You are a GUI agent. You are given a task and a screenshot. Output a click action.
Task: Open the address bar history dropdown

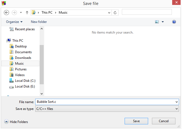(x=109, y=13)
